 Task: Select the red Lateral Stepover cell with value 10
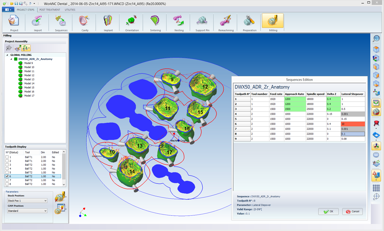pyautogui.click(x=353, y=123)
